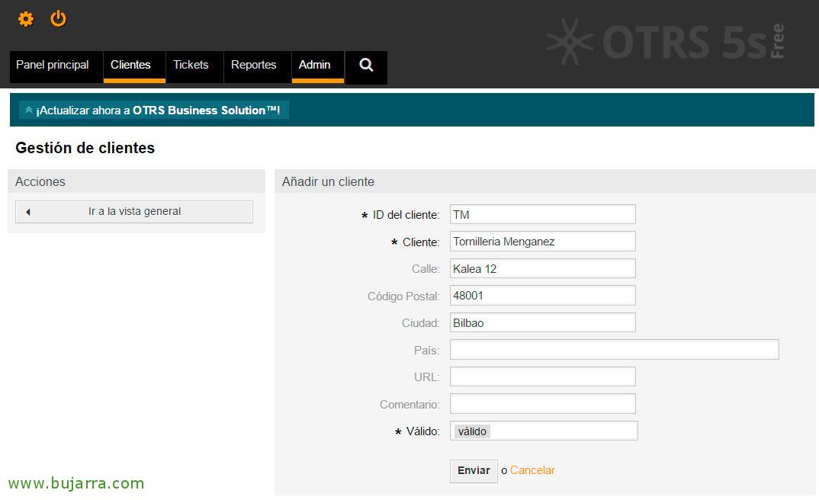Collapse the banner using double chevron icon
This screenshot has height=500, width=819.
(29, 111)
